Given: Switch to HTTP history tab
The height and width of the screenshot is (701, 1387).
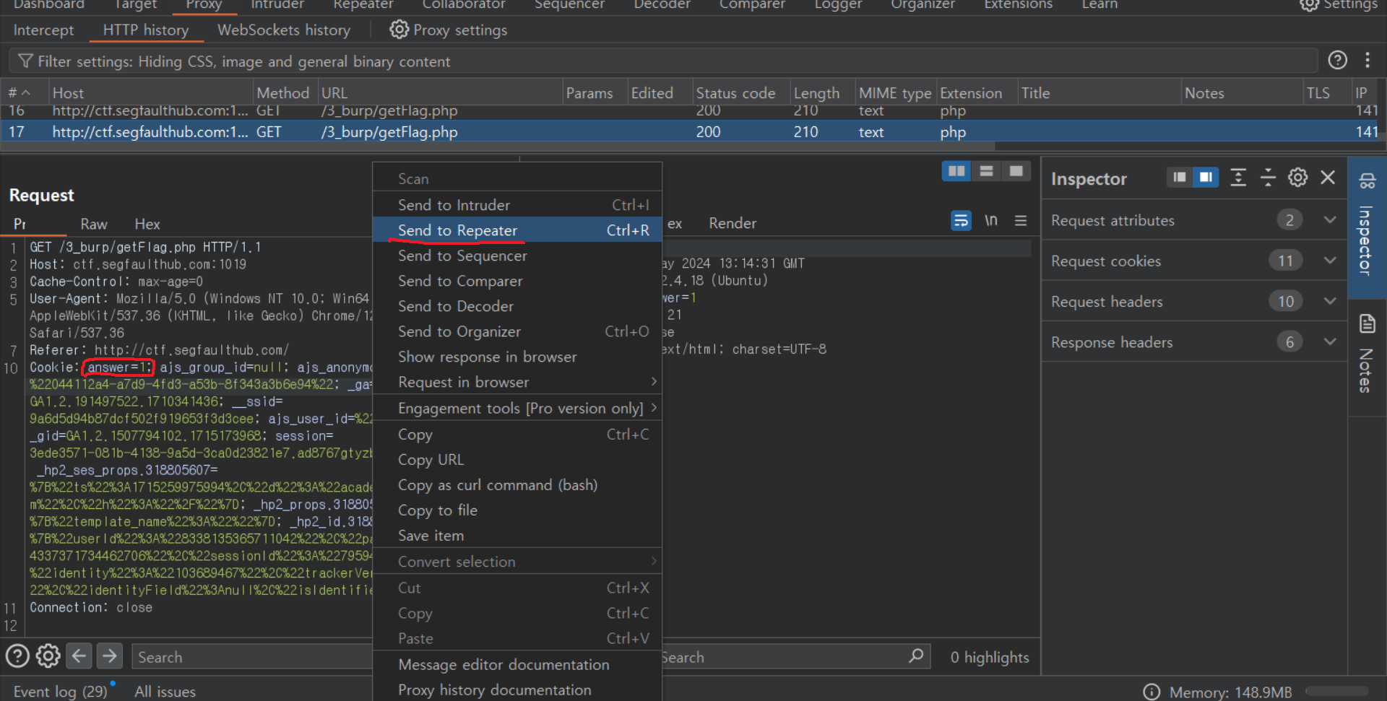Looking at the screenshot, I should (145, 30).
